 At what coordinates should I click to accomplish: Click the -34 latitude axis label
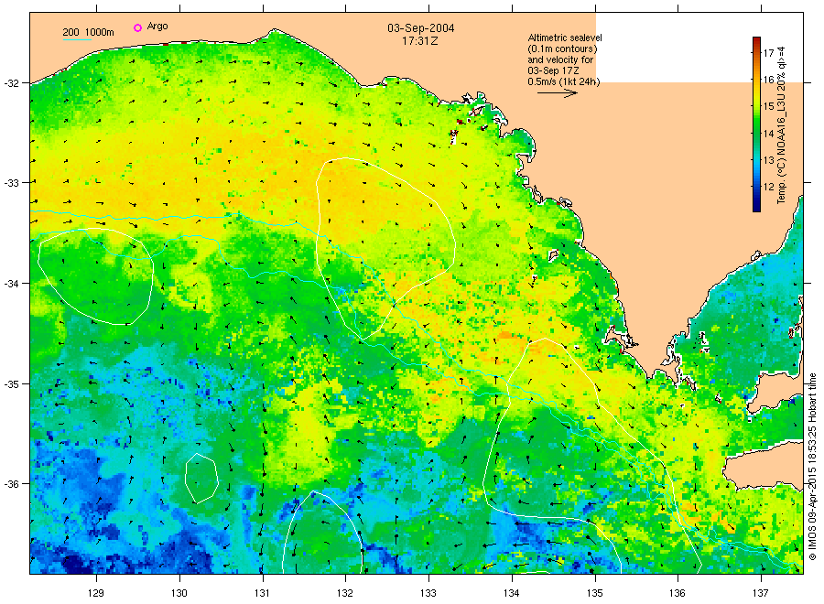12,284
